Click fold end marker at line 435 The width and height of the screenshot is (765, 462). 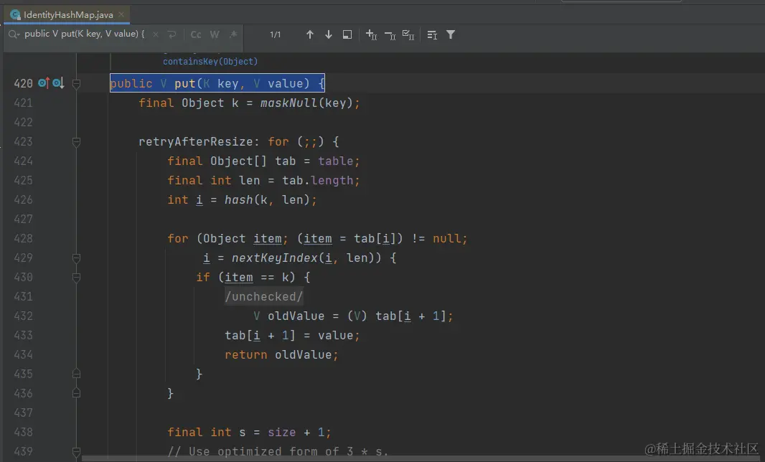click(77, 374)
